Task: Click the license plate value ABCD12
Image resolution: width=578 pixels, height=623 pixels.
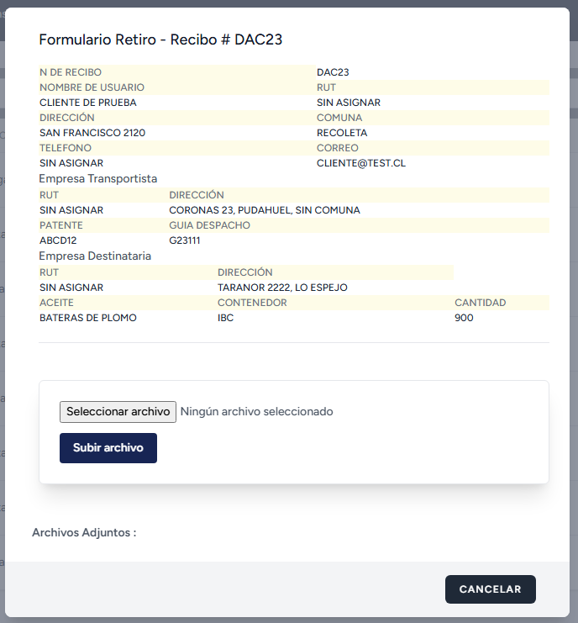Action: click(x=58, y=240)
